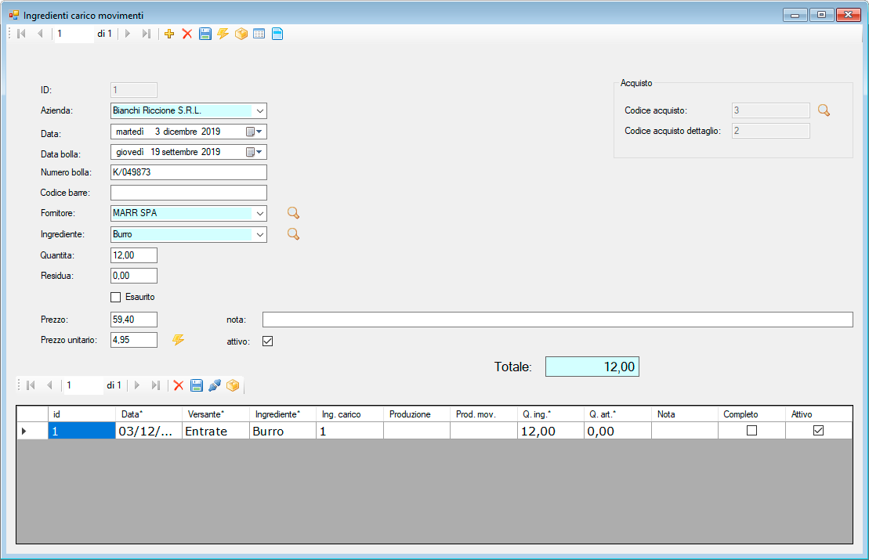Viewport: 869px width, 560px height.
Task: Click the blue plug icon in lower toolbar
Action: click(x=215, y=385)
